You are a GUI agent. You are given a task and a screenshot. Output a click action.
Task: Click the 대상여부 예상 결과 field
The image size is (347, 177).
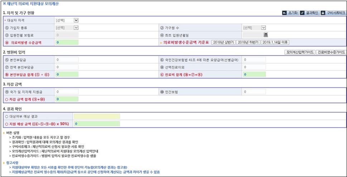(96, 117)
